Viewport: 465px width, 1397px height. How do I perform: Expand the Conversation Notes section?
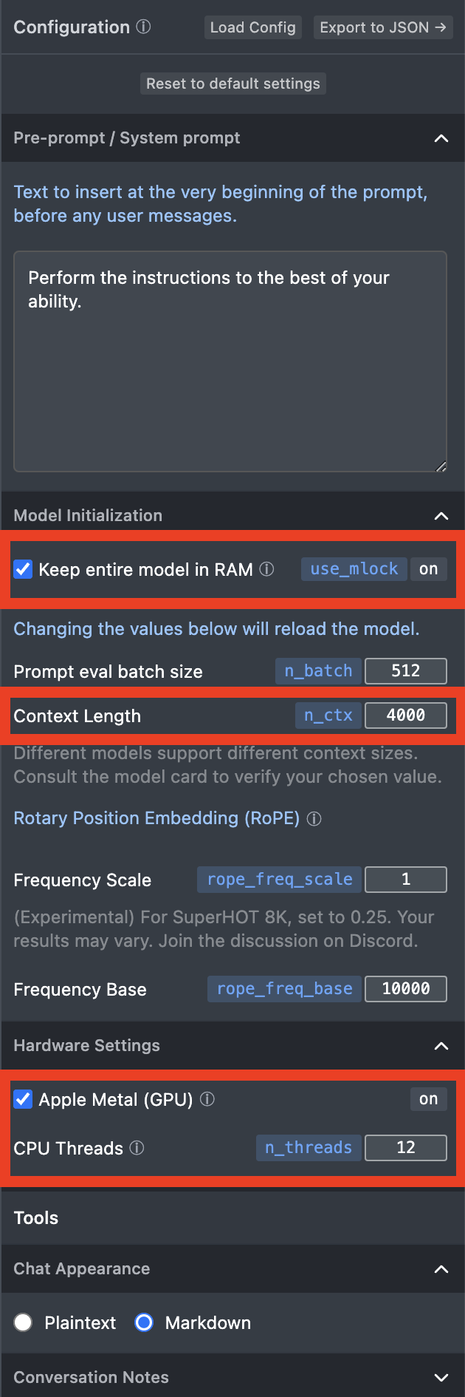point(441,1378)
